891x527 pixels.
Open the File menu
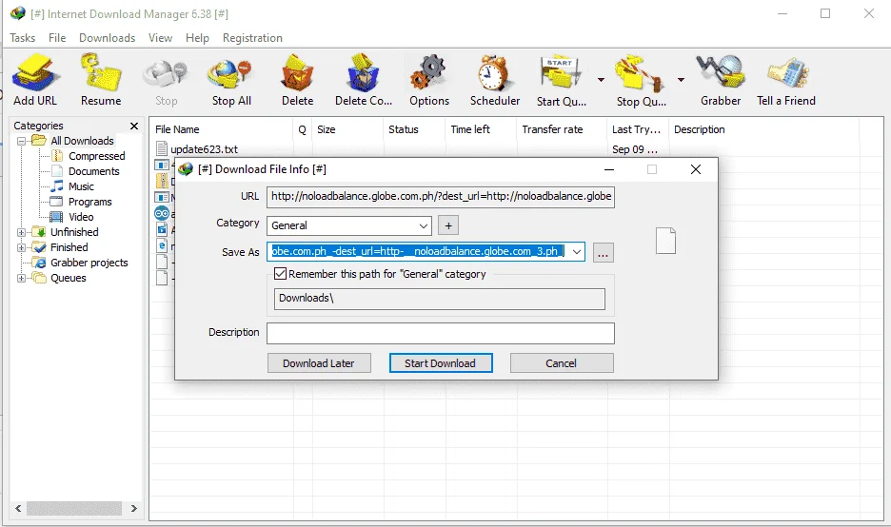57,37
